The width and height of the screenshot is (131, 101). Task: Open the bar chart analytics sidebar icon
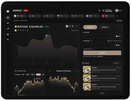(8, 34)
